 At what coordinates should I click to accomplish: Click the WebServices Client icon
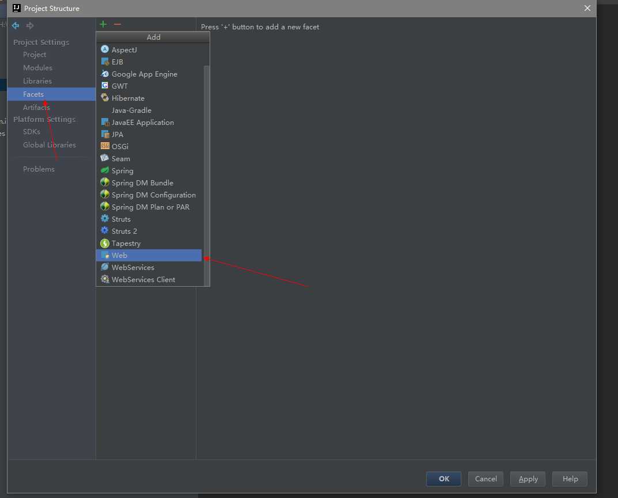105,279
